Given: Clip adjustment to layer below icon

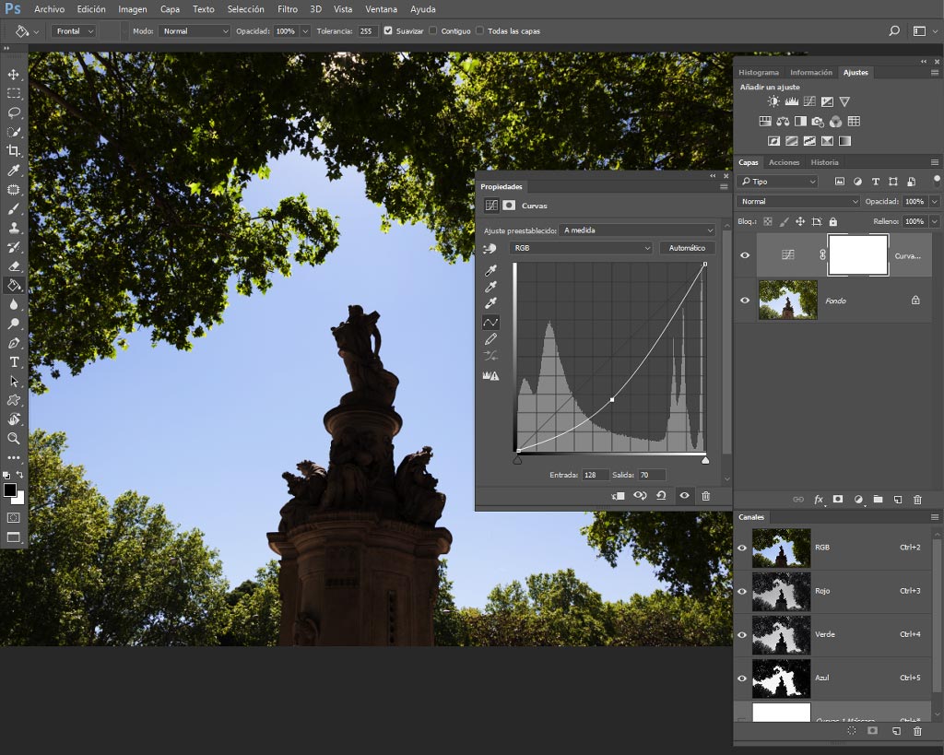Looking at the screenshot, I should 618,496.
